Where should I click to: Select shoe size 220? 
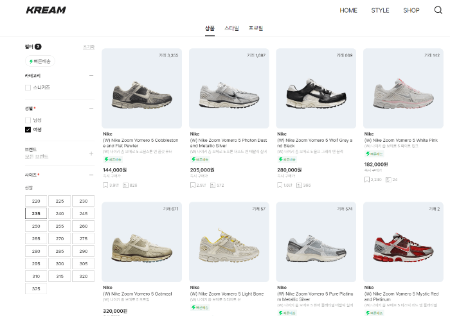36,201
